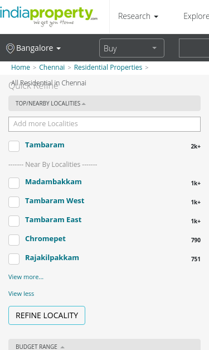Open the Tambaram East locality link
The height and width of the screenshot is (350, 209).
tap(54, 219)
